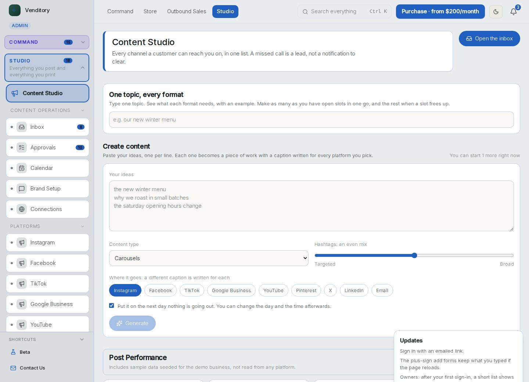529x382 pixels.
Task: Click the Connections globe icon
Action: click(22, 209)
